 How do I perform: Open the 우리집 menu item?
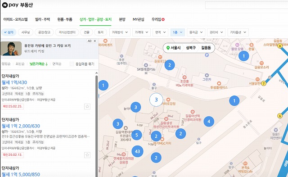pyautogui.click(x=158, y=19)
